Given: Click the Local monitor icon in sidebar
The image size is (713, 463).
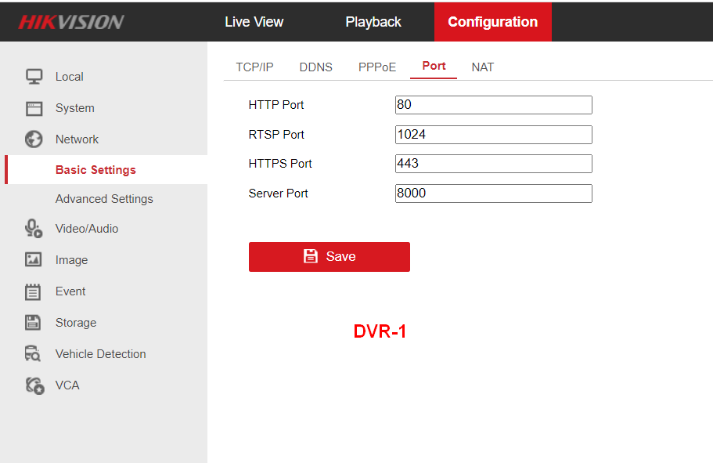Looking at the screenshot, I should point(34,77).
